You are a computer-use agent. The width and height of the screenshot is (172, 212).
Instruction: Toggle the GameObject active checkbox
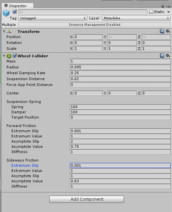(15, 12)
